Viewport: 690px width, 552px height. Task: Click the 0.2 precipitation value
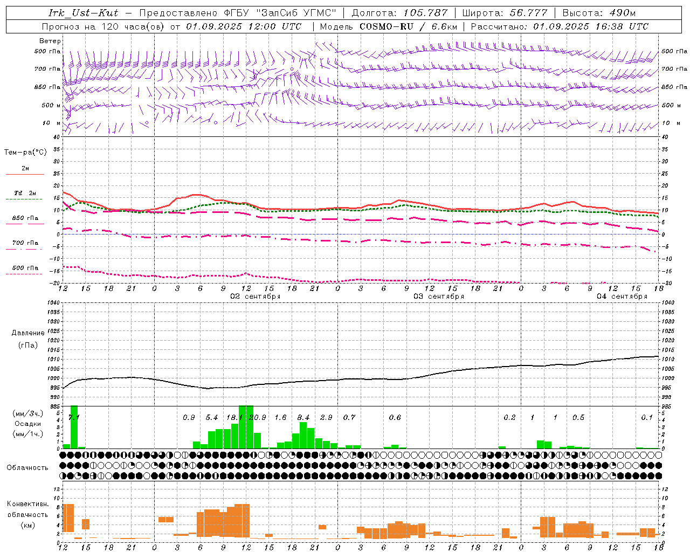point(509,418)
